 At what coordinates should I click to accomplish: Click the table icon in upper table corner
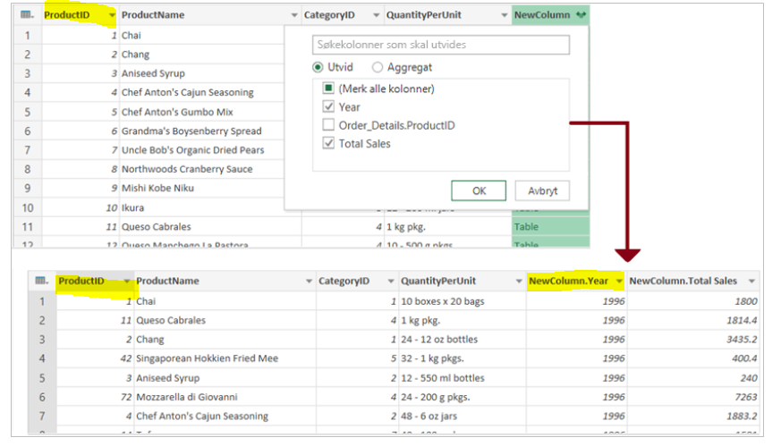pyautogui.click(x=27, y=15)
